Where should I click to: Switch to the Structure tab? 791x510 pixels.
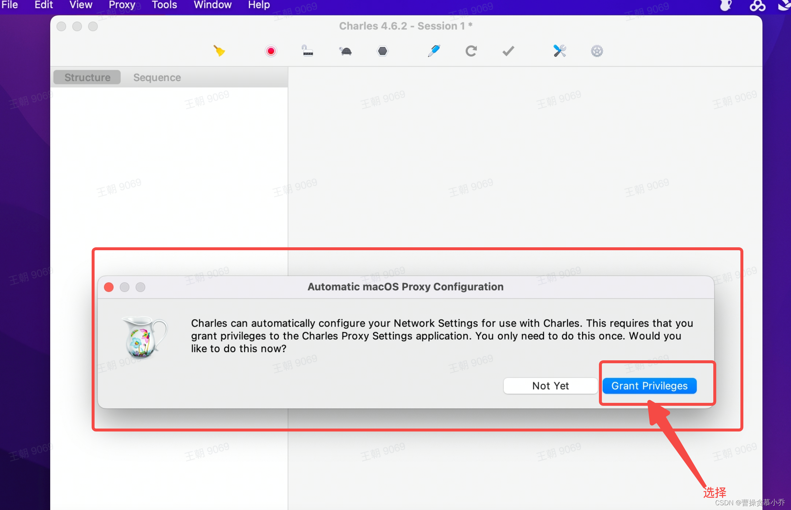point(87,77)
